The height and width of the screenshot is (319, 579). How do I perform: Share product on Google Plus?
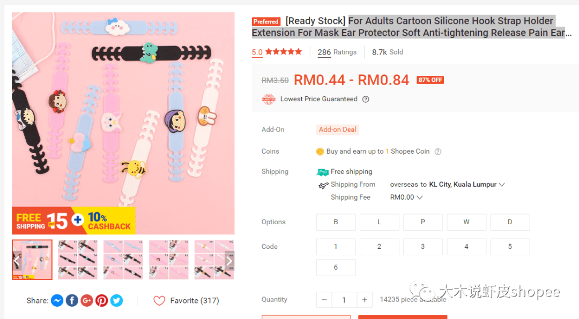pos(87,300)
